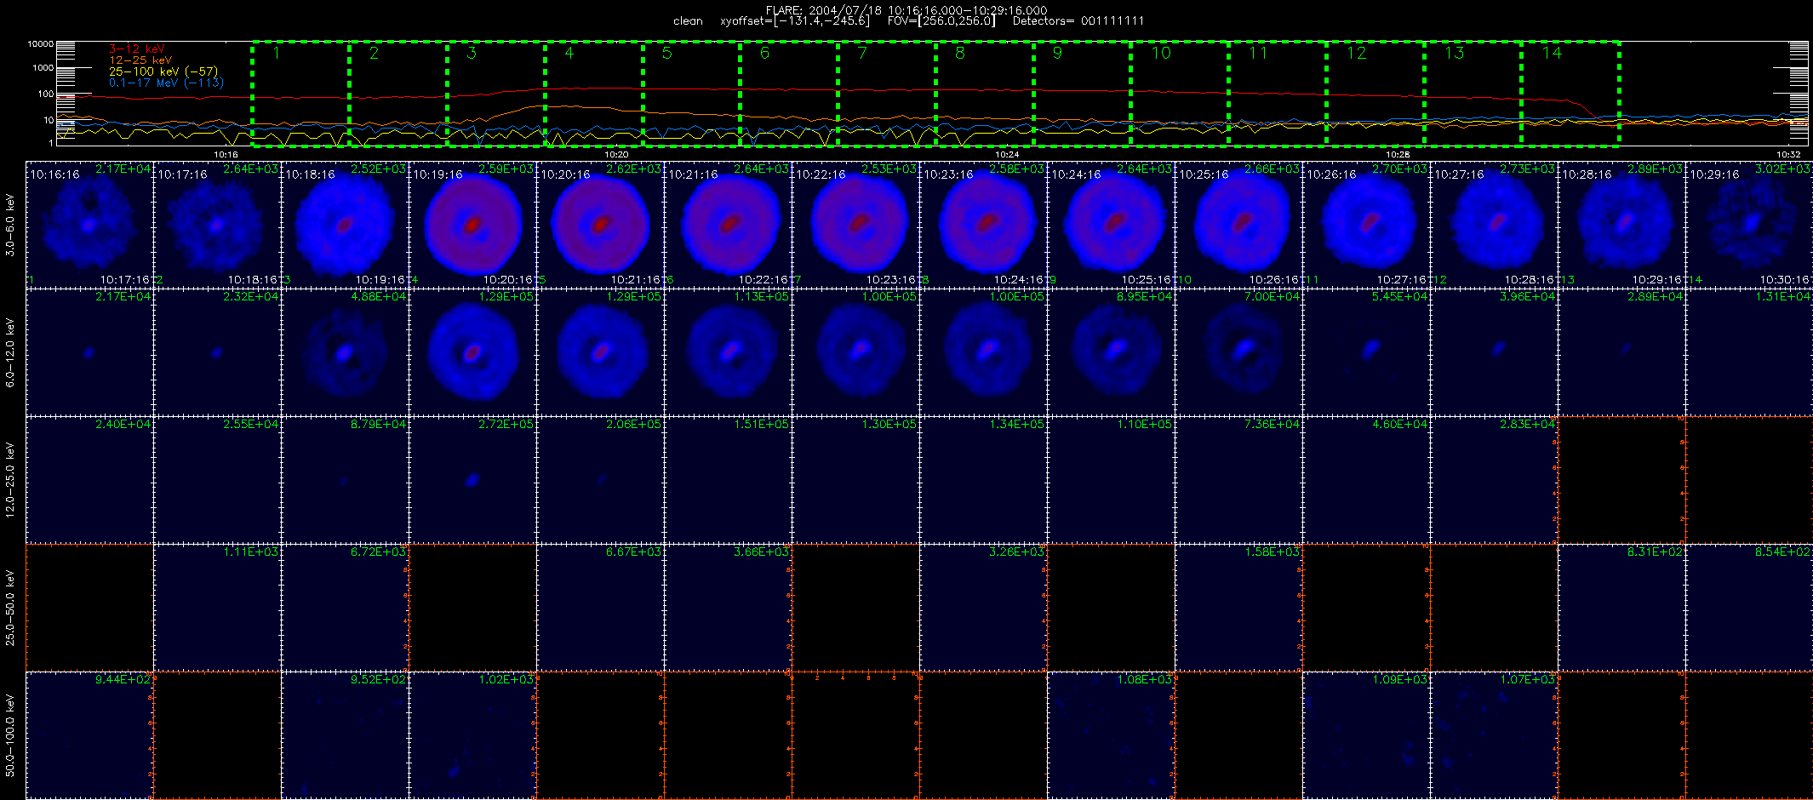Image resolution: width=1813 pixels, height=800 pixels.
Task: Click the 10:28 tick label on time axis
Action: point(1398,155)
